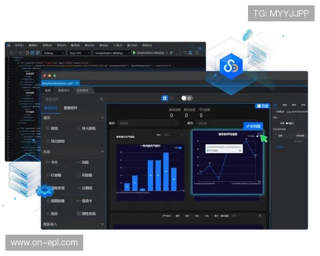Toggle the switch in the top toolbar
The image size is (320, 256).
(x=187, y=98)
